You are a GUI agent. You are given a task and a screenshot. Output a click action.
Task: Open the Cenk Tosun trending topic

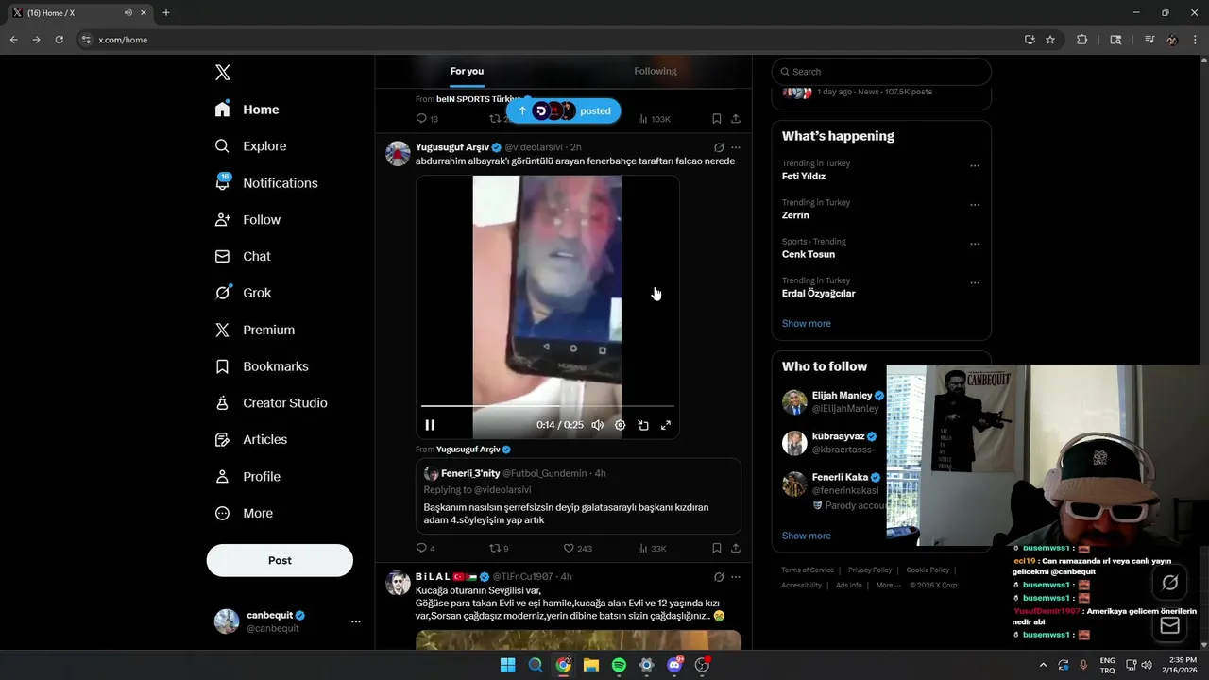pos(809,254)
